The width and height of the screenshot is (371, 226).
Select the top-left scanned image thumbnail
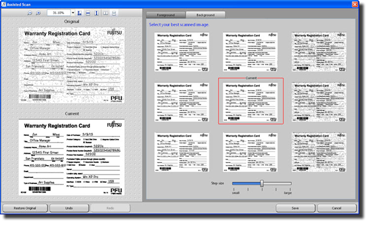(x=181, y=52)
